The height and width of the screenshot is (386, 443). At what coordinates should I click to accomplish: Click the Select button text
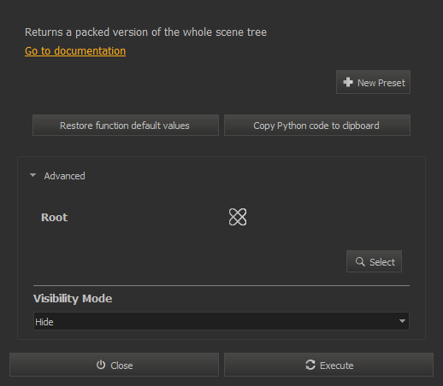point(382,262)
